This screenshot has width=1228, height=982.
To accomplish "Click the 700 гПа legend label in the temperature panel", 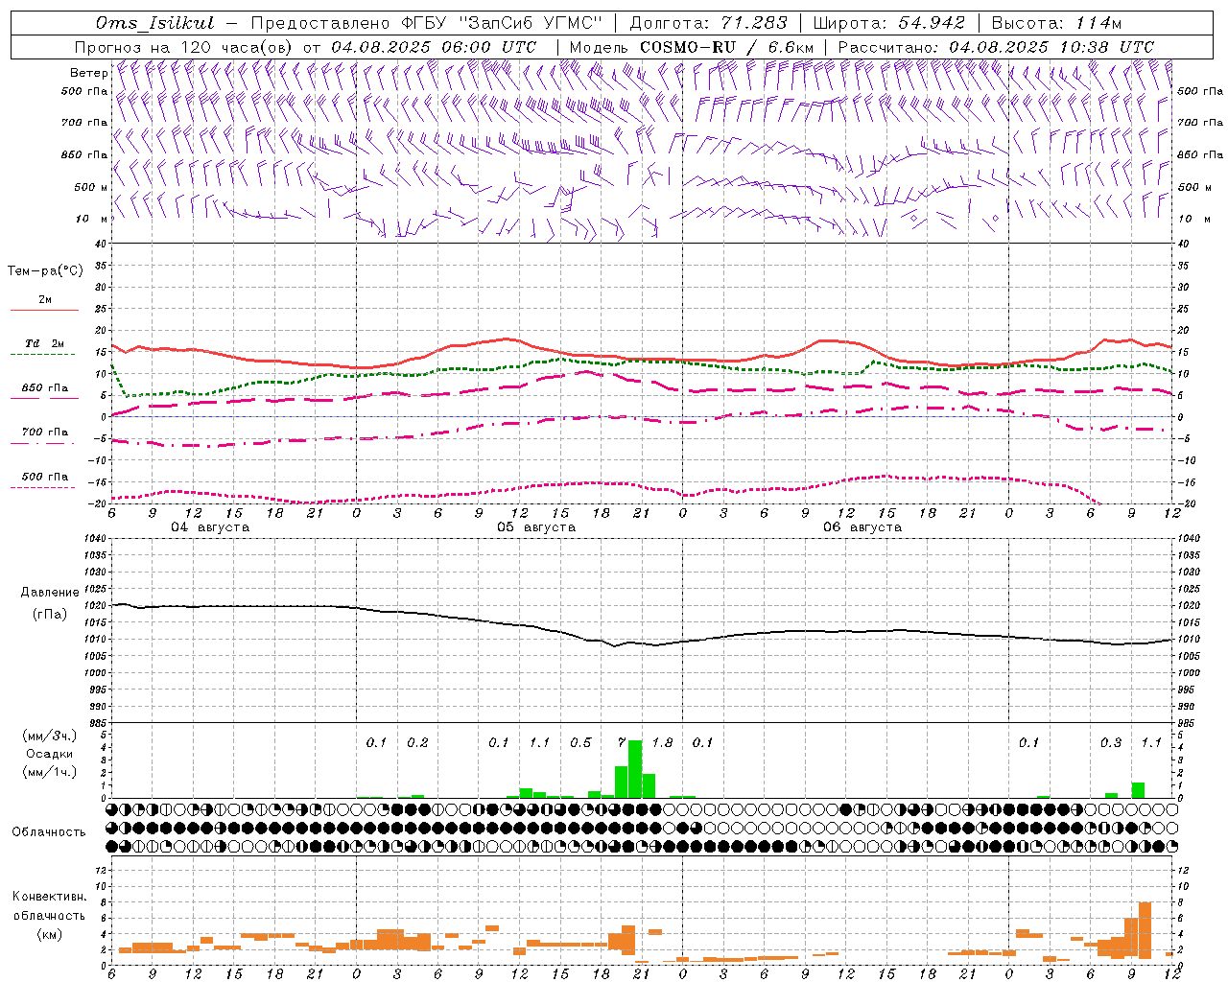I will [x=45, y=433].
